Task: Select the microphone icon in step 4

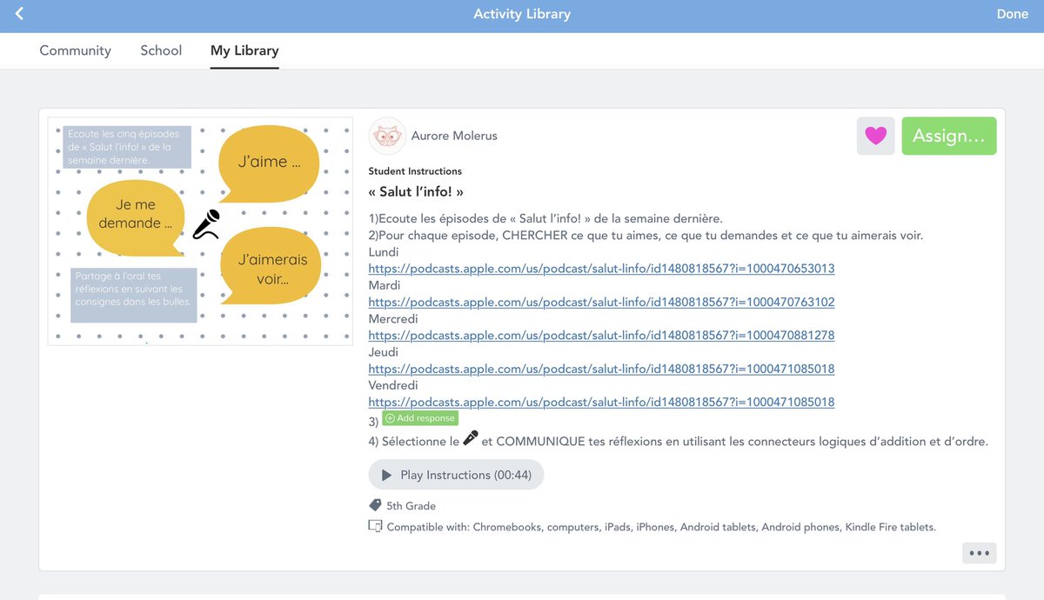Action: [469, 437]
